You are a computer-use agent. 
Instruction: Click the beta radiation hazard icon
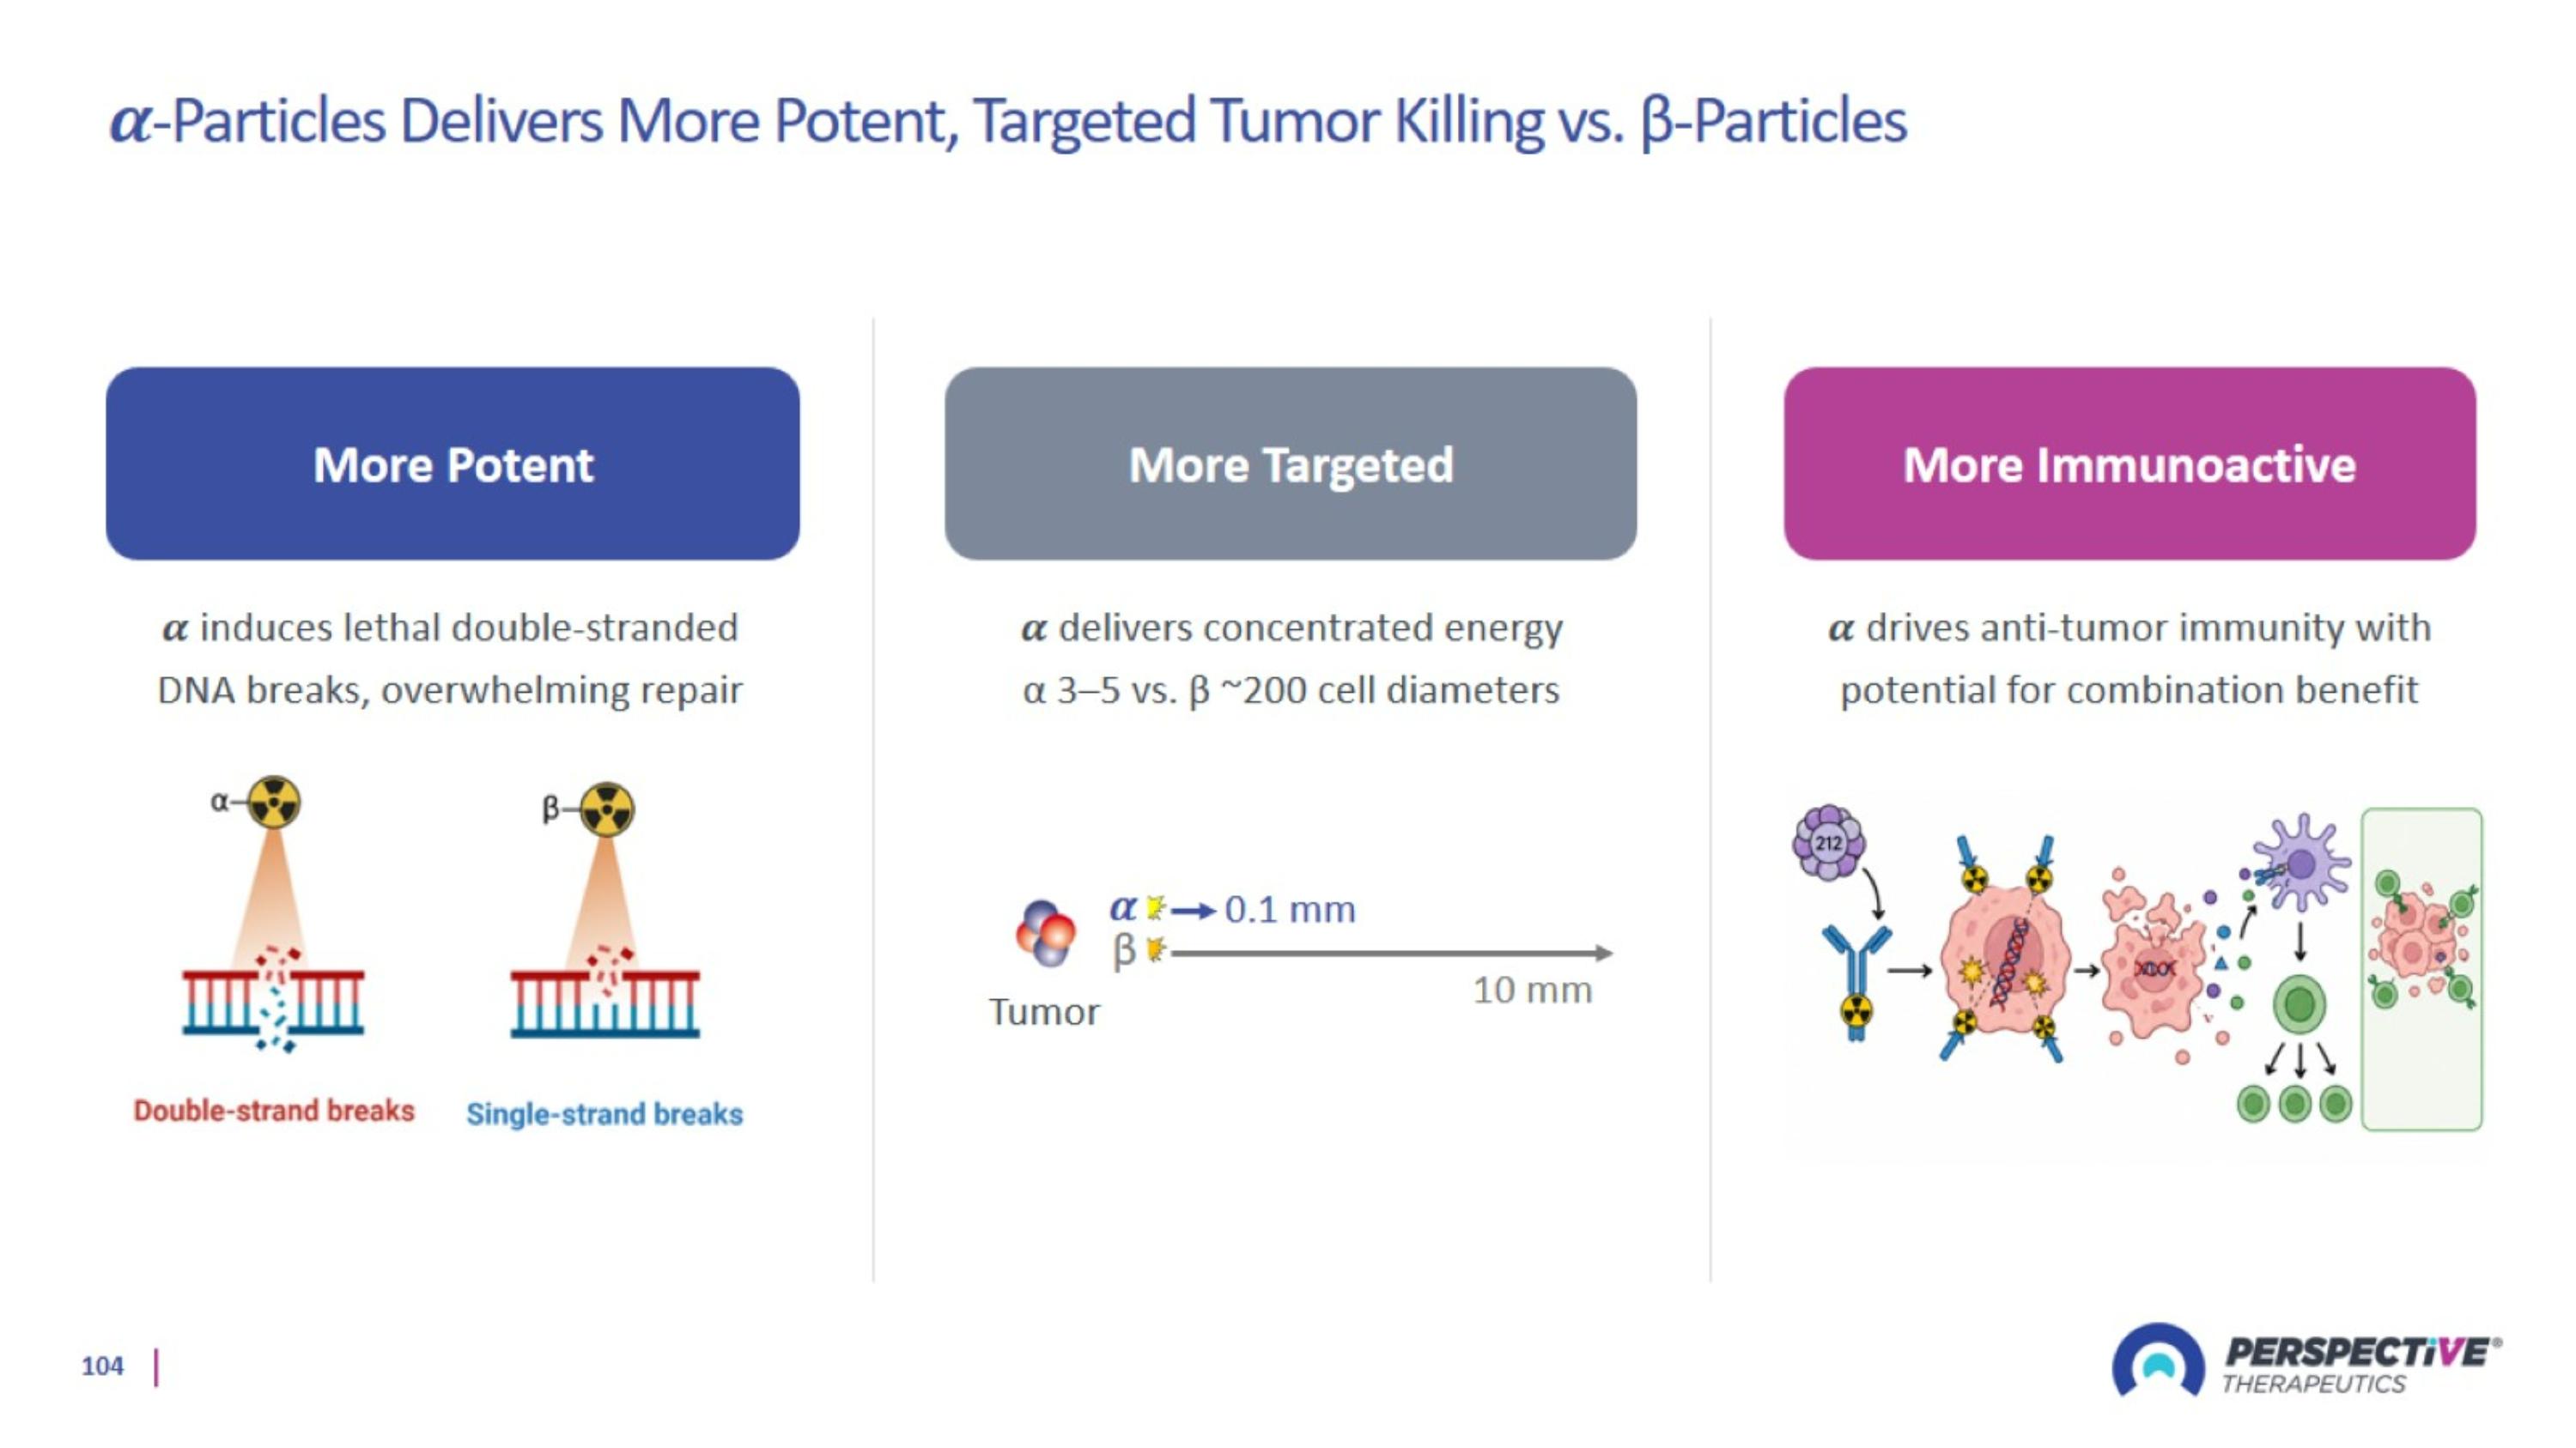coord(606,808)
